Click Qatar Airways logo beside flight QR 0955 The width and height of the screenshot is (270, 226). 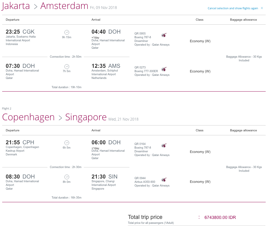point(164,35)
